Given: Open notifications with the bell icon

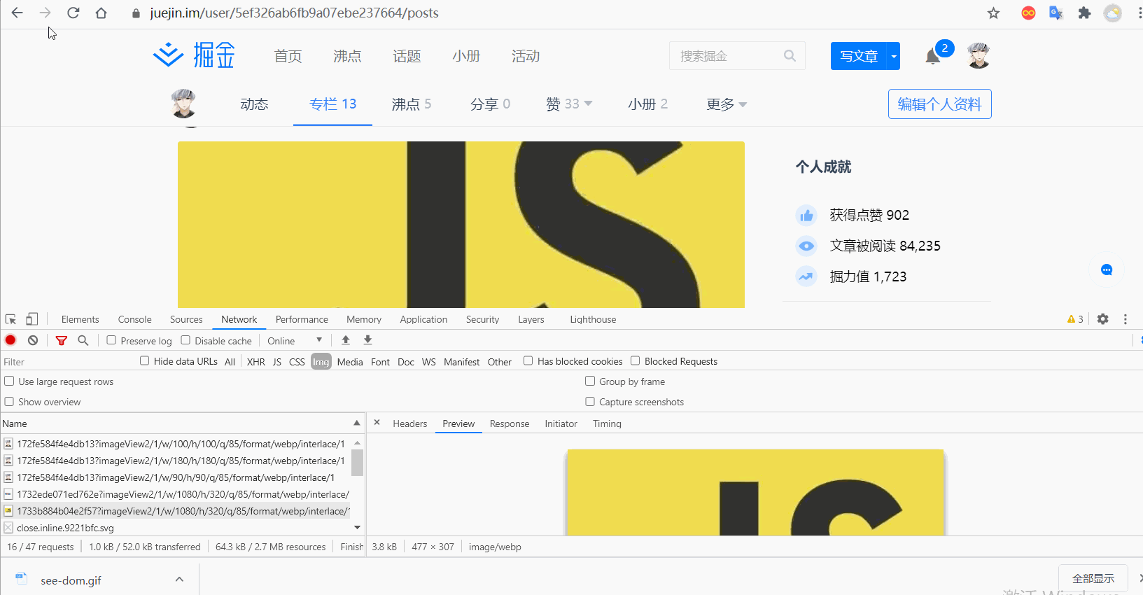Looking at the screenshot, I should (x=932, y=57).
